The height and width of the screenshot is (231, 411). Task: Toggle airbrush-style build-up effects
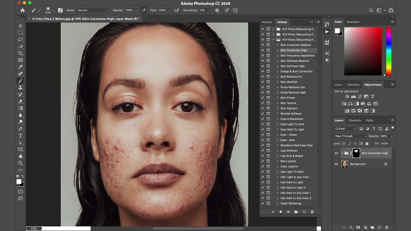coord(176,10)
